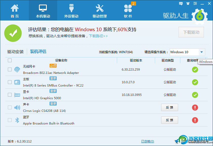Screen dimensions: 213x146
Task: Click 公版驱动 in 无线网卡 row
Action: click(170, 70)
